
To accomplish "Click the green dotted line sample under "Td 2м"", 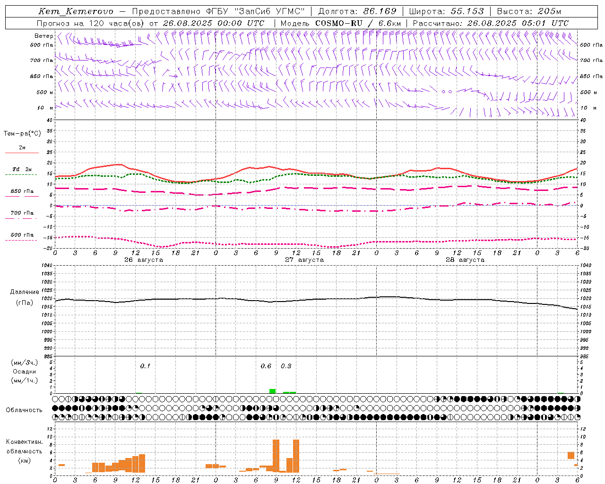I will click(21, 174).
